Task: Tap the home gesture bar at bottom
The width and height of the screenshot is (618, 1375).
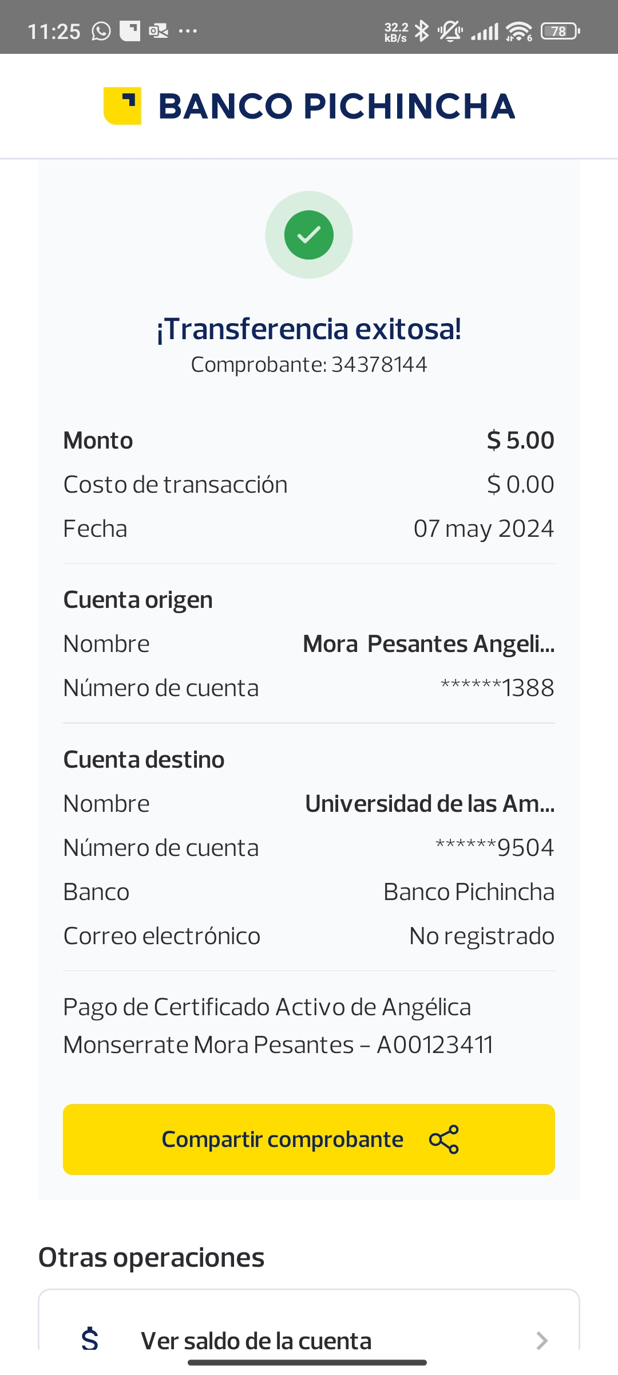Action: click(307, 1362)
